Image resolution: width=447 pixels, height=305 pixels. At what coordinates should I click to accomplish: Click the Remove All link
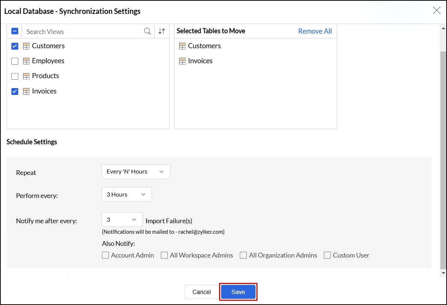point(315,31)
